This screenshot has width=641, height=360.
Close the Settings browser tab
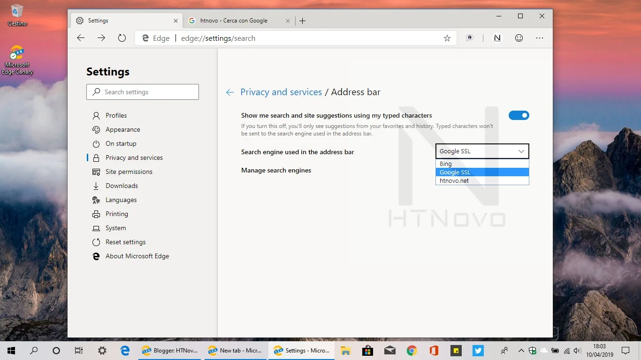(x=176, y=21)
